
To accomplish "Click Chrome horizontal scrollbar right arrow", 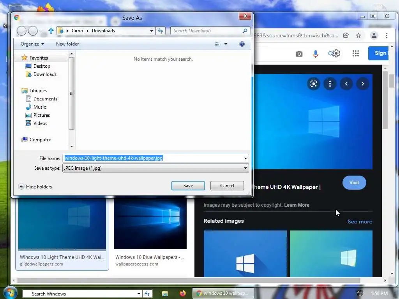I will 385,280.
